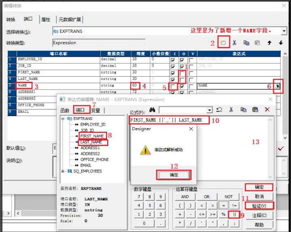Click the red validate checkmark beside default value

tap(281, 148)
